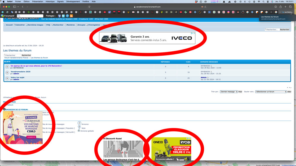This screenshot has height=166, width=296.
Task: Reload the page in Safari
Action: pos(205,6)
